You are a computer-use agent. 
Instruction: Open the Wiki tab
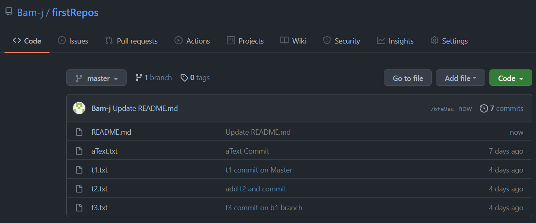[x=293, y=41]
